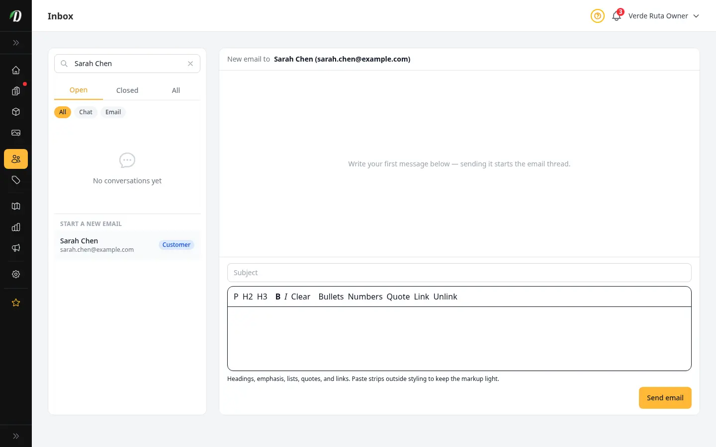716x447 pixels.
Task: Switch to the All conversations tab
Action: (176, 90)
